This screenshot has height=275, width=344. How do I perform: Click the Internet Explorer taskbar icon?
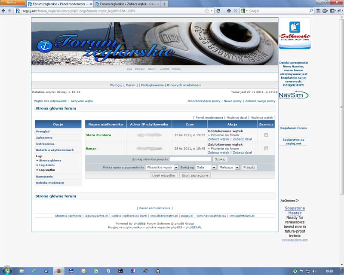point(34,271)
